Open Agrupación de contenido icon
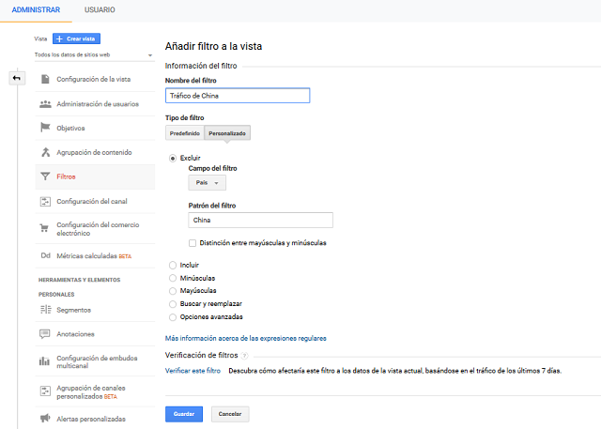The height and width of the screenshot is (429, 601). point(46,152)
